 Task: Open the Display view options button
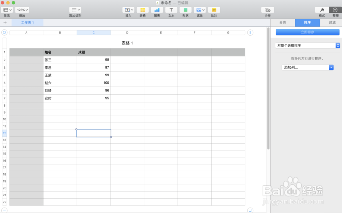(7, 10)
